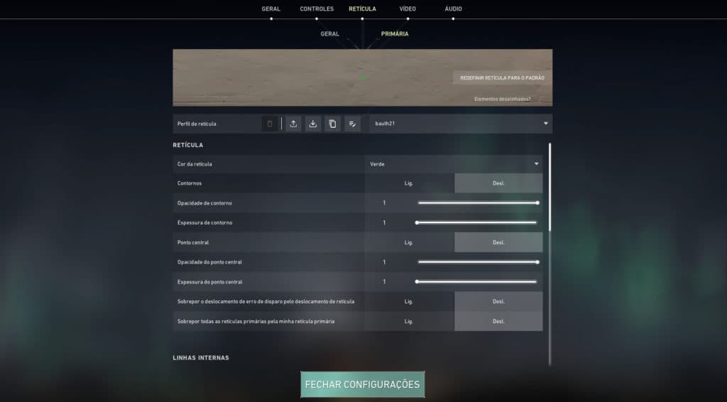Turn on Contornos with Lig.
This screenshot has height=402, width=727.
click(x=409, y=183)
